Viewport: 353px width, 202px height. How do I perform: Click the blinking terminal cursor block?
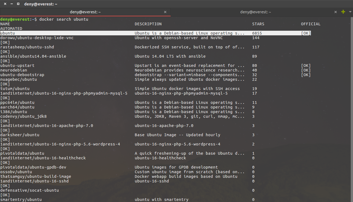pos(309,33)
